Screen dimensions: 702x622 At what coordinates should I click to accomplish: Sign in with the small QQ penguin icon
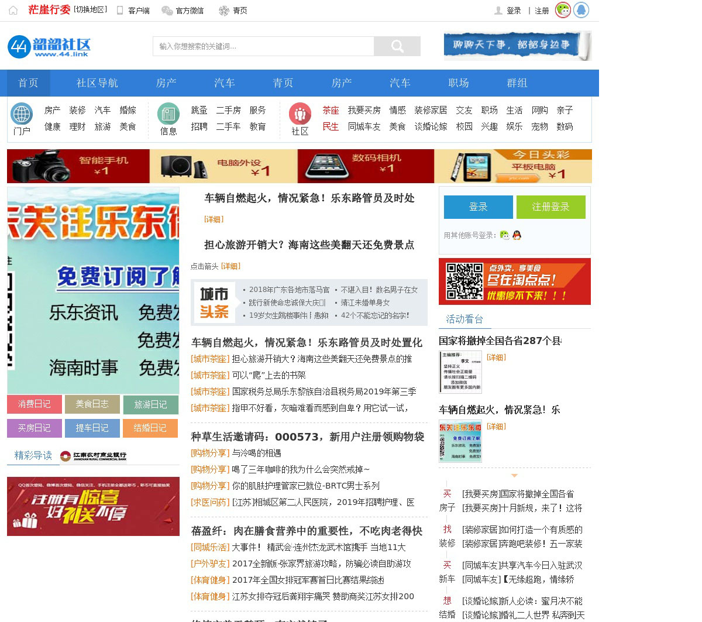tap(517, 235)
